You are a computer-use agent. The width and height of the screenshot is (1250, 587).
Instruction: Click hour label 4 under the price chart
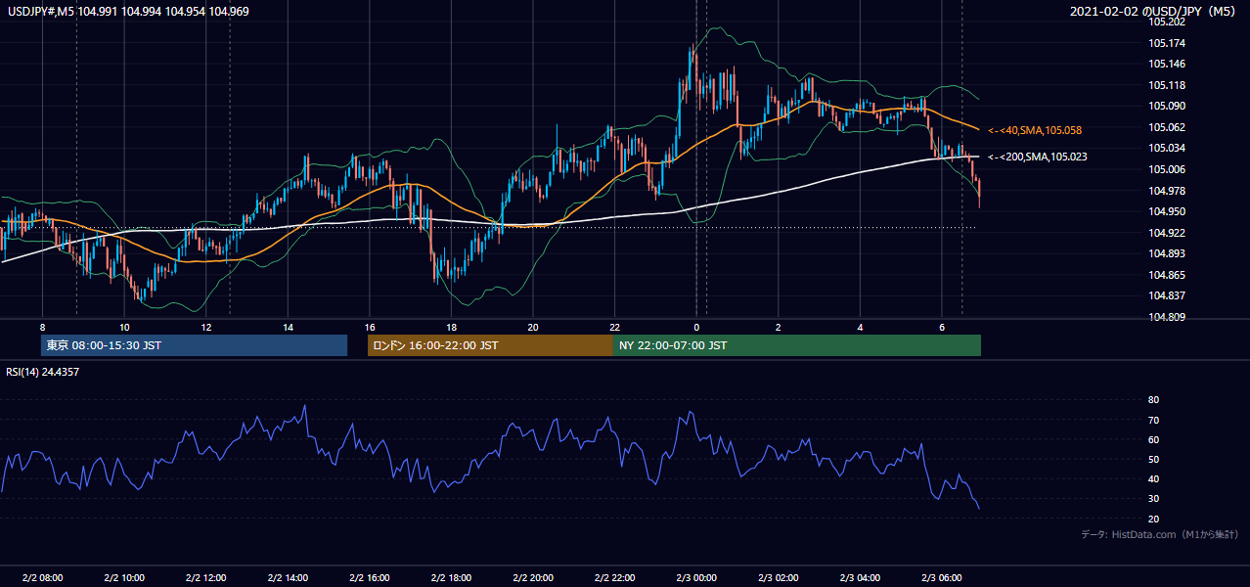pos(860,327)
